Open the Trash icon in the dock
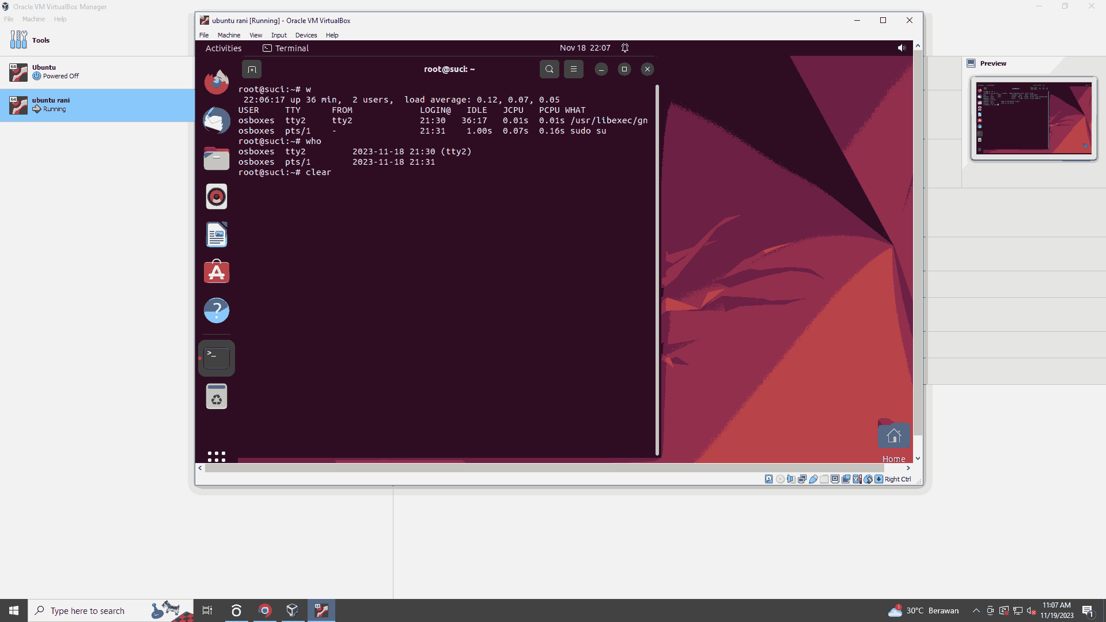This screenshot has width=1106, height=622. pyautogui.click(x=217, y=397)
